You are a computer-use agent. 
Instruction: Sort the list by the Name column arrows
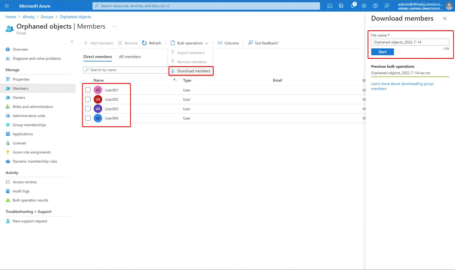[x=175, y=80]
